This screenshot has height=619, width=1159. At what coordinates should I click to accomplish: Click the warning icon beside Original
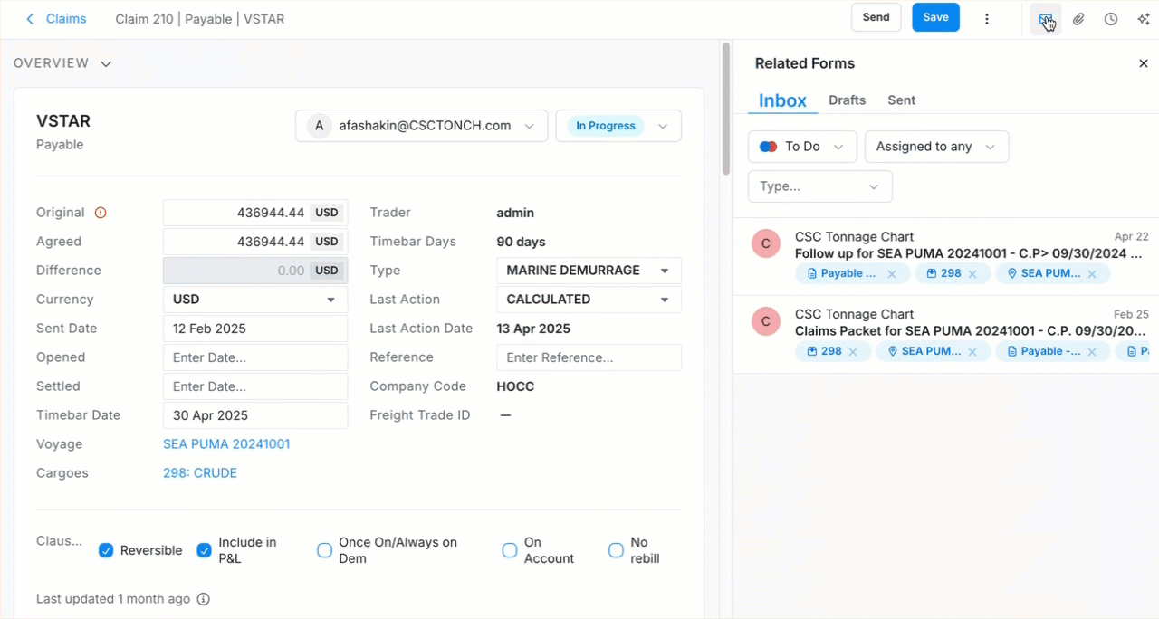(101, 213)
